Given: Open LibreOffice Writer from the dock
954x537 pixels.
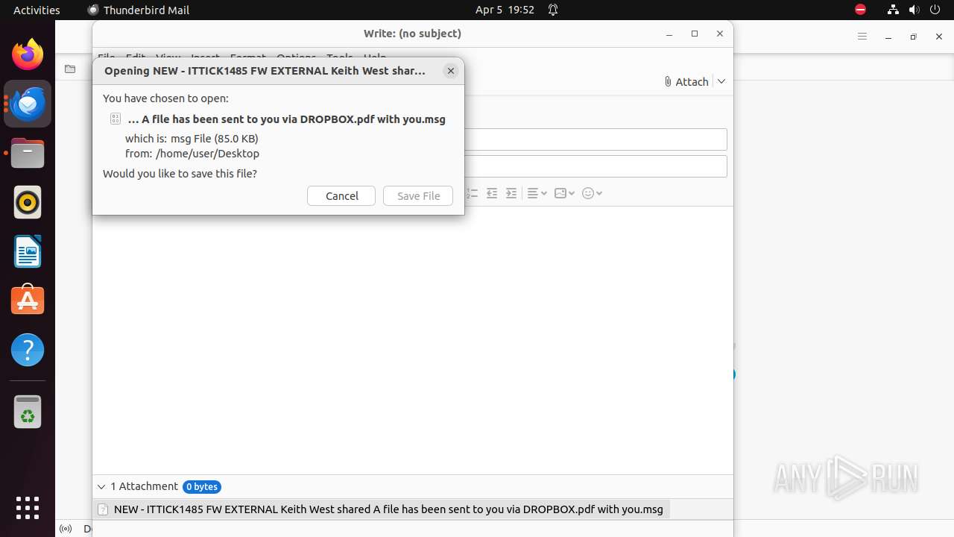Looking at the screenshot, I should click(x=28, y=251).
